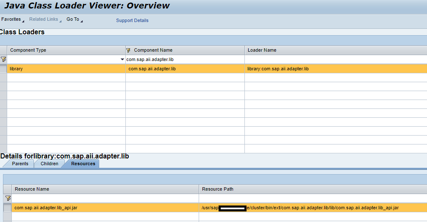Image resolution: width=427 pixels, height=222 pixels.
Task: Click the Resource Name filter input field
Action: click(105, 198)
